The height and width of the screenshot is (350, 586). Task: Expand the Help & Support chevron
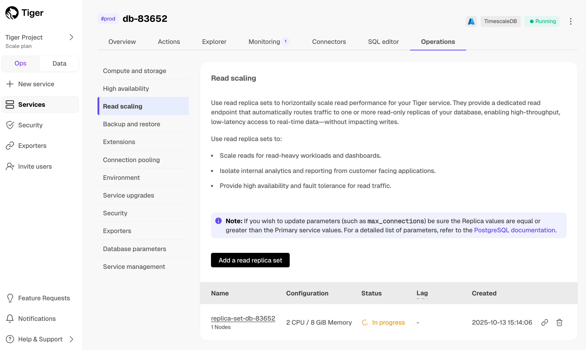click(71, 339)
